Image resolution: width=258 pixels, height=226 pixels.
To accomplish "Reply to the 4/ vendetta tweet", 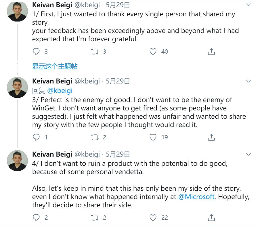I will pyautogui.click(x=36, y=218).
